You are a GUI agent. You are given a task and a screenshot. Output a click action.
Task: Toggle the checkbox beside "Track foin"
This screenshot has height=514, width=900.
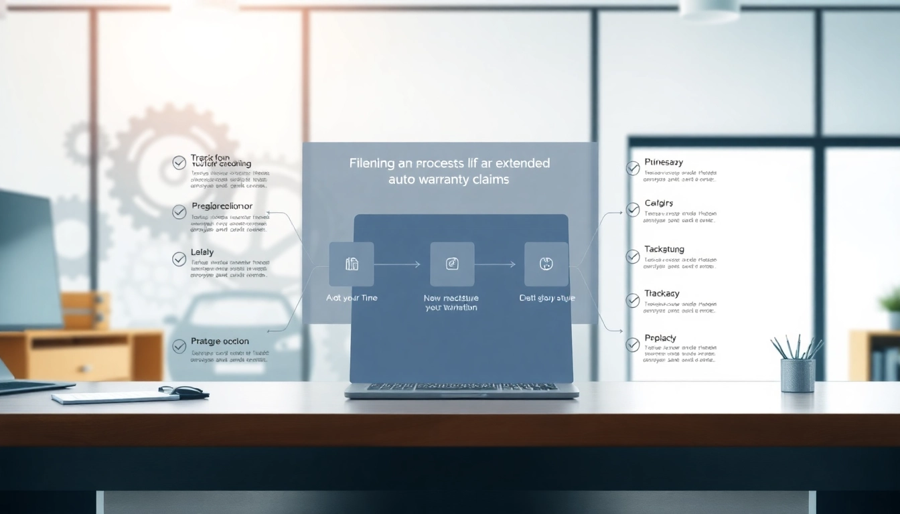[x=179, y=163]
